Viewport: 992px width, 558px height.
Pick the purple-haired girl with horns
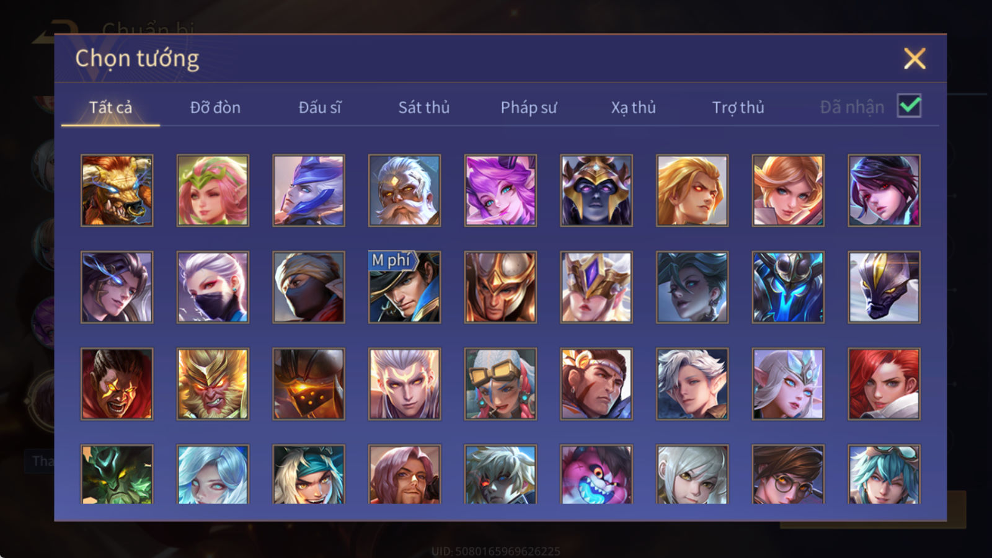click(x=500, y=190)
